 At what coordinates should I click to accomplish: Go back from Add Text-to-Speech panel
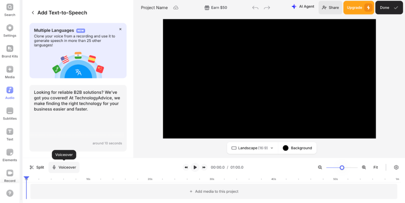[x=33, y=13]
